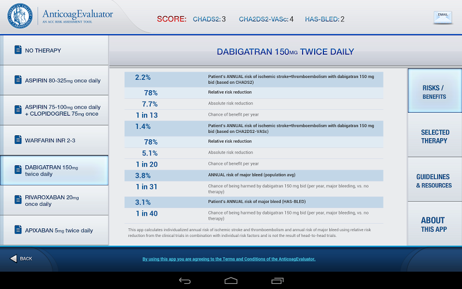Image resolution: width=462 pixels, height=289 pixels.
Task: Click the HAS-BLED: 2 score
Action: (x=325, y=19)
